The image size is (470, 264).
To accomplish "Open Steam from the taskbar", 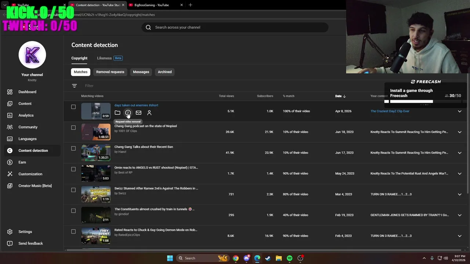I will 268,258.
